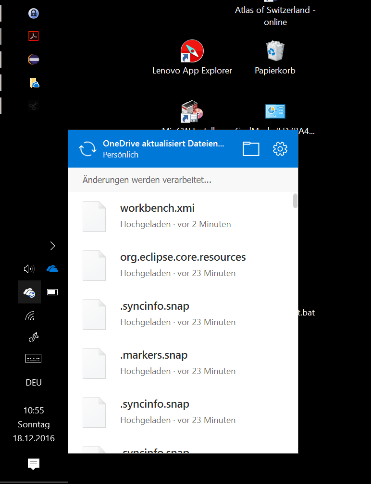The width and height of the screenshot is (371, 484).
Task: Switch input language DEU indicator
Action: (x=34, y=382)
